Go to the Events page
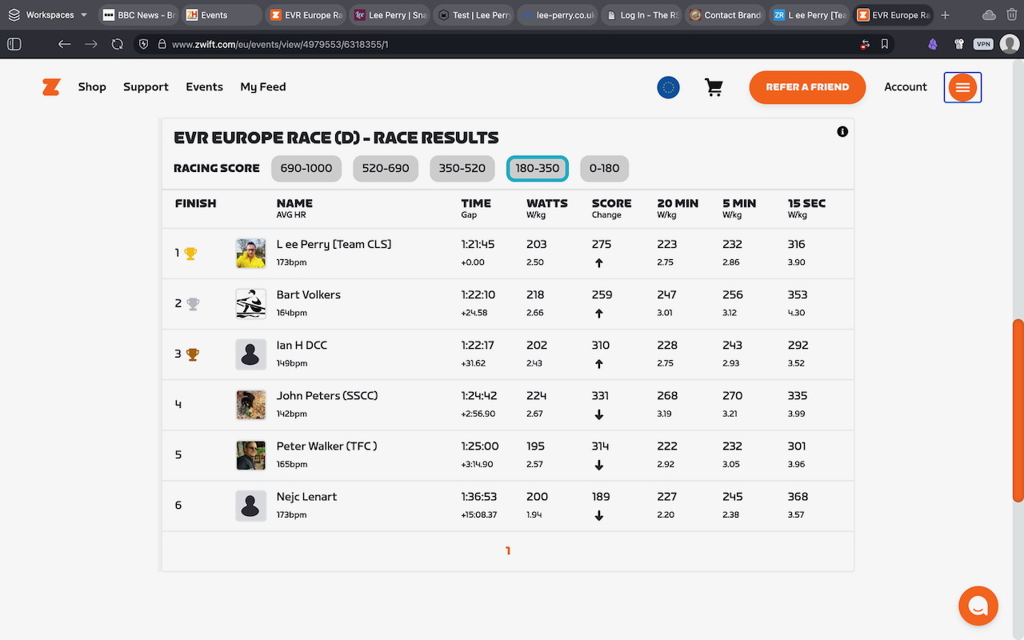Viewport: 1024px width, 640px height. coord(204,87)
